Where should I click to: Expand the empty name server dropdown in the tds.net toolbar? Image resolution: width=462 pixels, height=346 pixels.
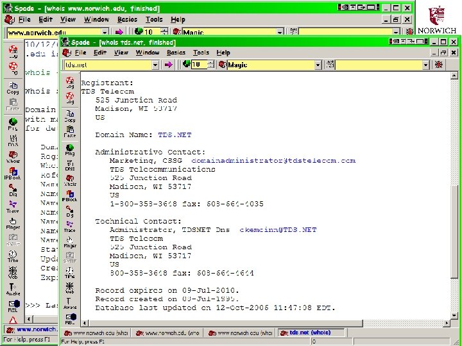(x=425, y=65)
